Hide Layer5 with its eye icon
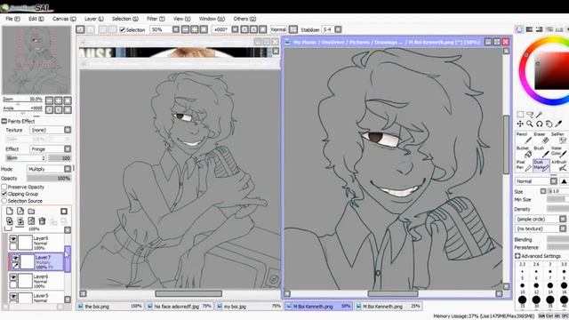The width and height of the screenshot is (569, 320). (x=13, y=296)
